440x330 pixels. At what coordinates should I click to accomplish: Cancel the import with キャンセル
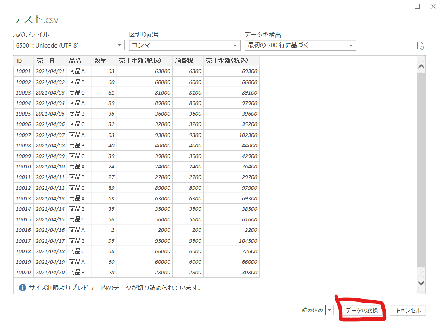tap(408, 310)
